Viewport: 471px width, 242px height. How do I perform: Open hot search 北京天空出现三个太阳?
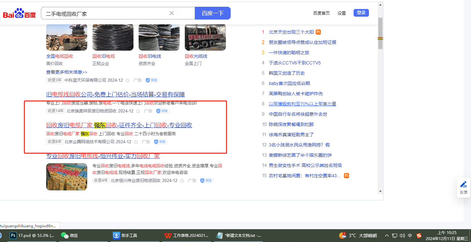(291, 32)
